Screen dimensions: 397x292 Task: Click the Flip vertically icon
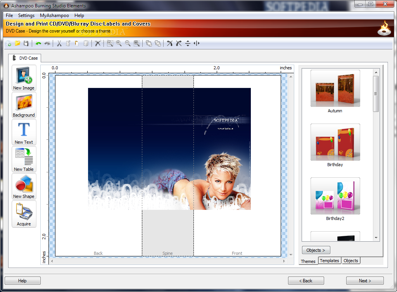point(188,43)
